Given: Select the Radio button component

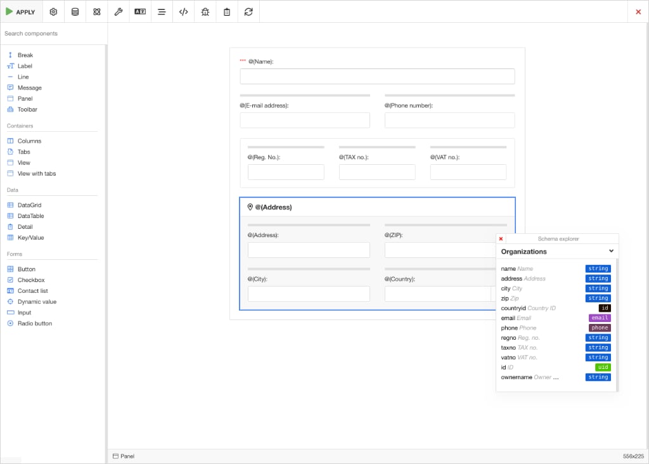Looking at the screenshot, I should click(x=34, y=323).
